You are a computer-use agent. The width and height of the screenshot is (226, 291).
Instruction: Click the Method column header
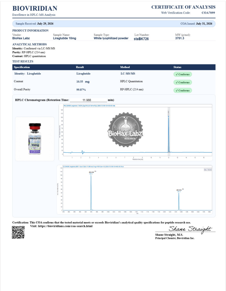pyautogui.click(x=125, y=67)
